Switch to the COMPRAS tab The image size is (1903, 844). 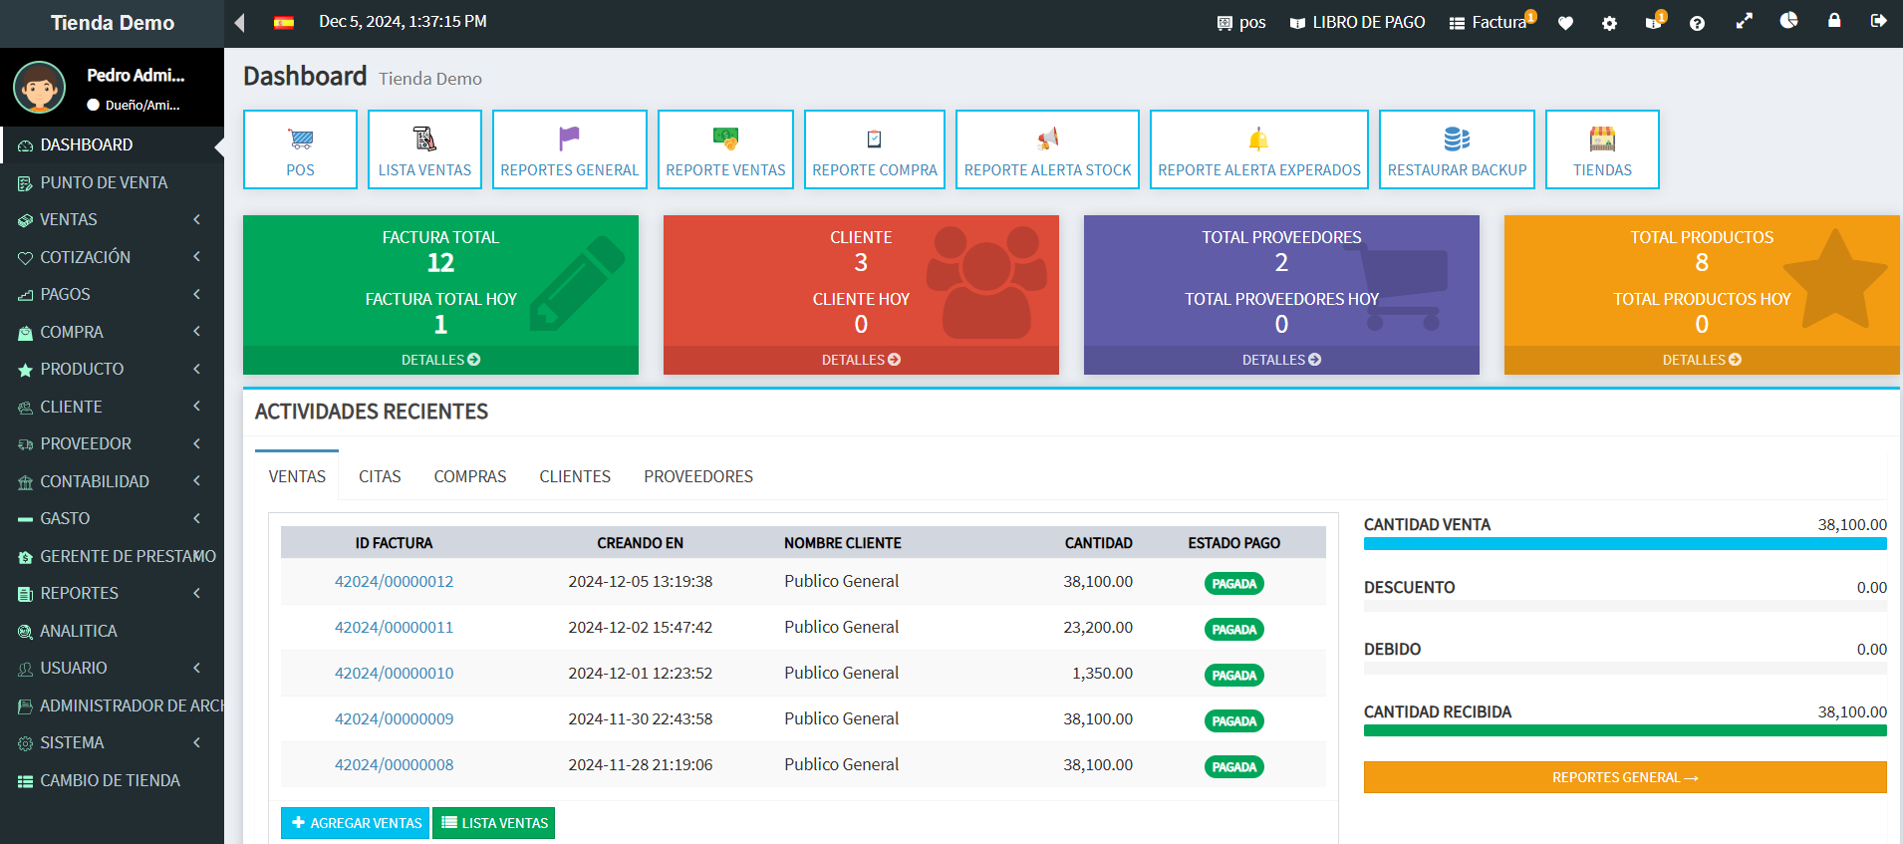click(470, 476)
